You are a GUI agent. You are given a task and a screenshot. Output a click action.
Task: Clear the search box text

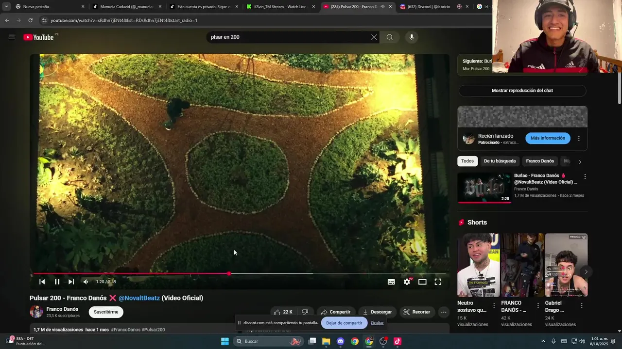374,37
